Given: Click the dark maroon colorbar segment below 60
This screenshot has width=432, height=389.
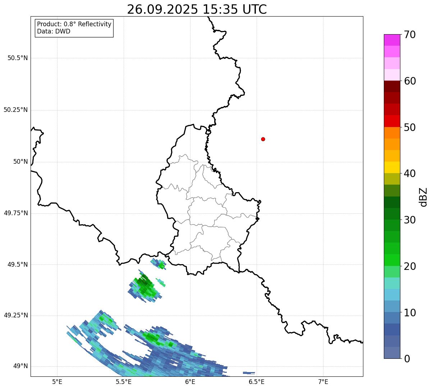Looking at the screenshot, I should pyautogui.click(x=392, y=87).
